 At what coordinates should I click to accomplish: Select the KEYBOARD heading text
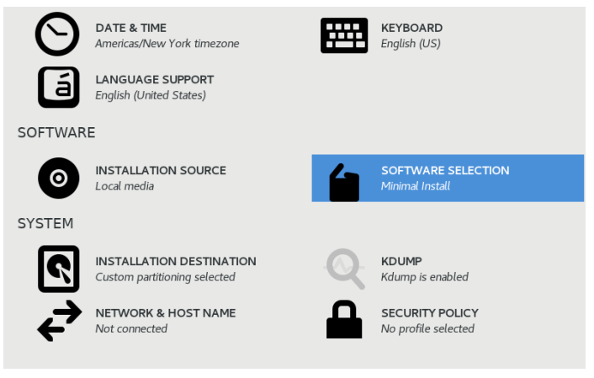[411, 28]
